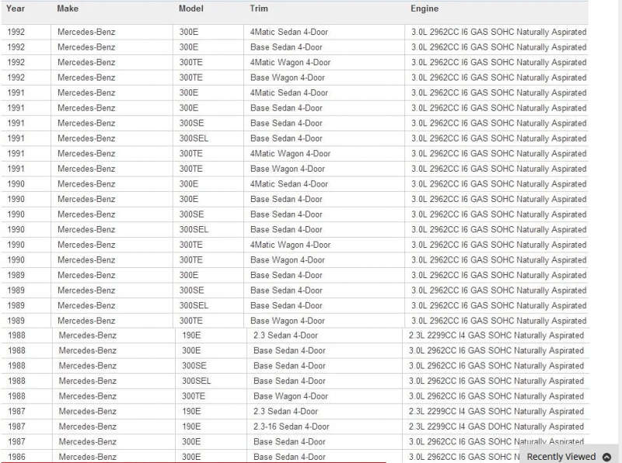Click '300E' in the 1988 row

[x=191, y=351]
